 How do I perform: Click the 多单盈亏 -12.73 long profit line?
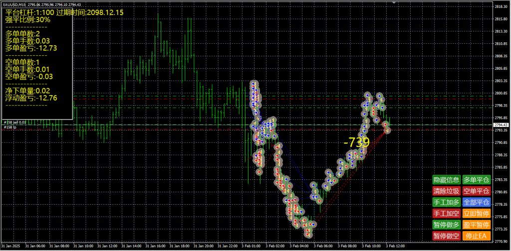tap(31, 48)
